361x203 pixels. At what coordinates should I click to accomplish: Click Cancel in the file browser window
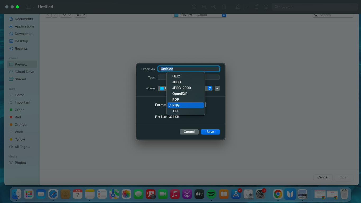(x=323, y=177)
